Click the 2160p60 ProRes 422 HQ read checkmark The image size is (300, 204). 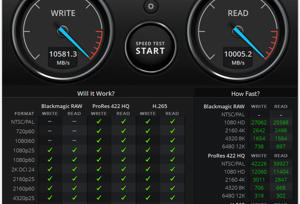[124, 188]
